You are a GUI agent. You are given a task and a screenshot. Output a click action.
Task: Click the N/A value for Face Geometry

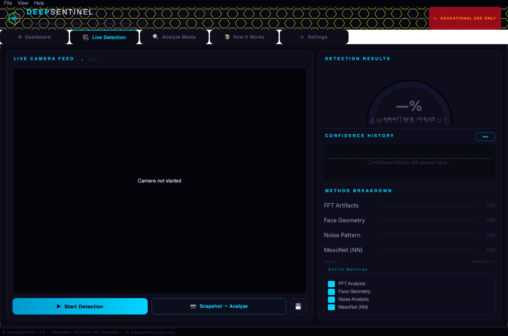coord(491,220)
